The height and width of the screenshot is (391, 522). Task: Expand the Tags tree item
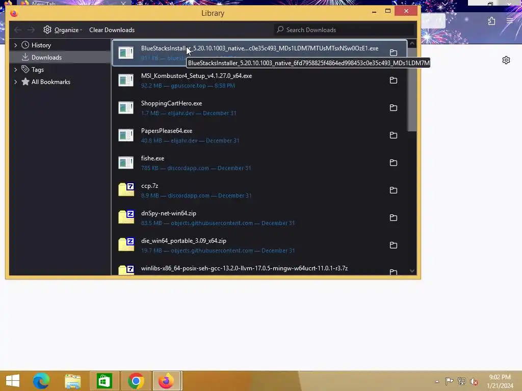(15, 69)
